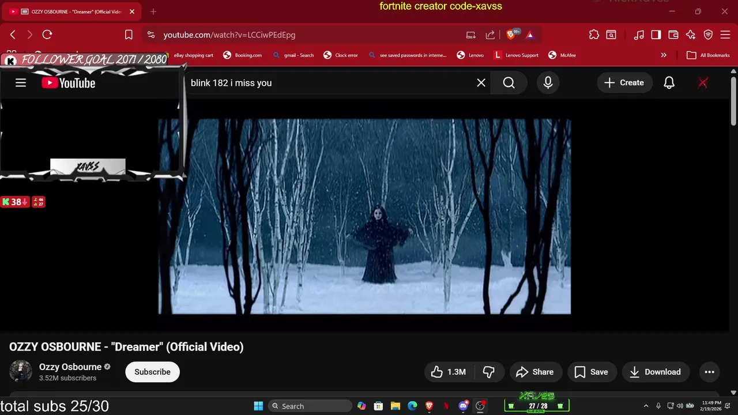This screenshot has height=415, width=738.
Task: Select the OZZY OSBOURNE Dreamer tab
Action: click(71, 12)
